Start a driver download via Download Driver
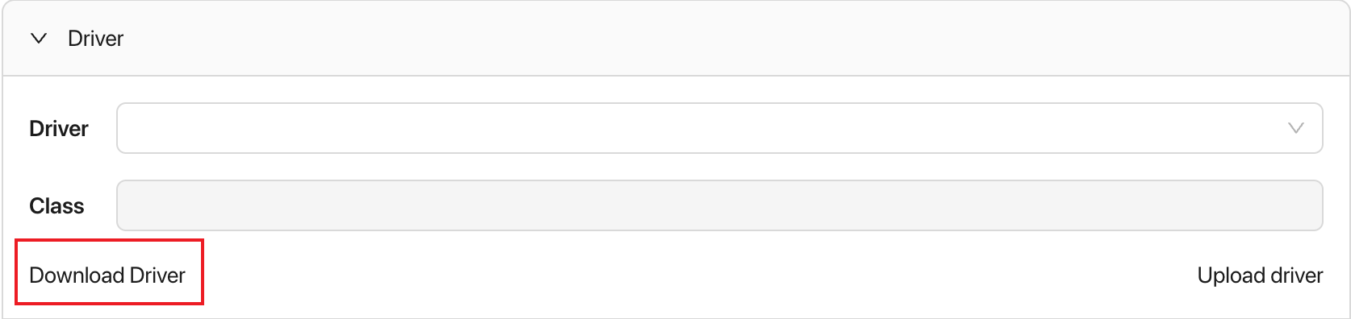This screenshot has height=319, width=1351. 107,275
